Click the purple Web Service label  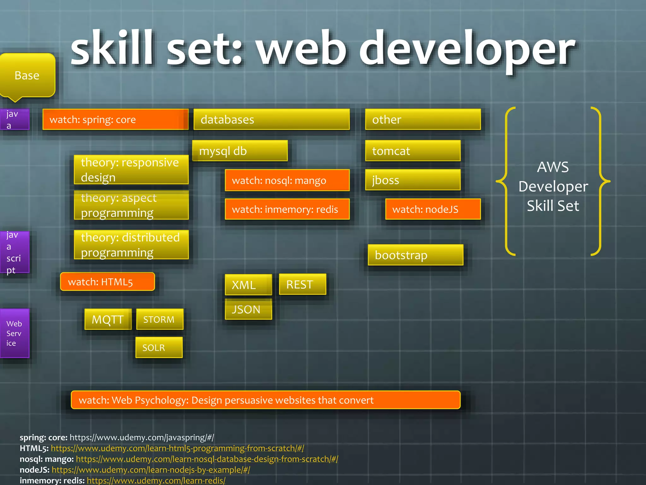click(x=15, y=333)
